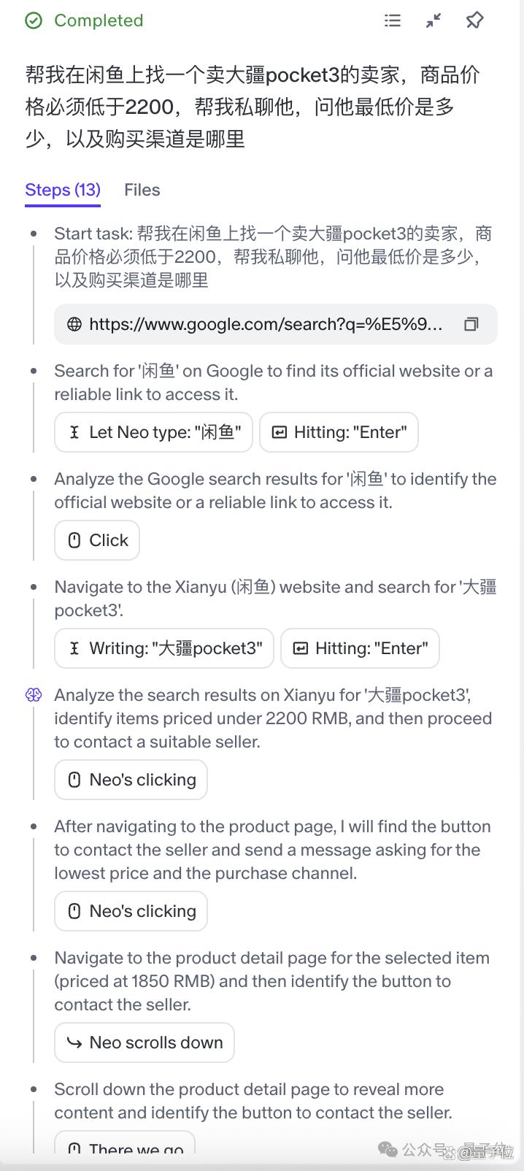
Task: Open the google.com search URL link
Action: coord(266,324)
